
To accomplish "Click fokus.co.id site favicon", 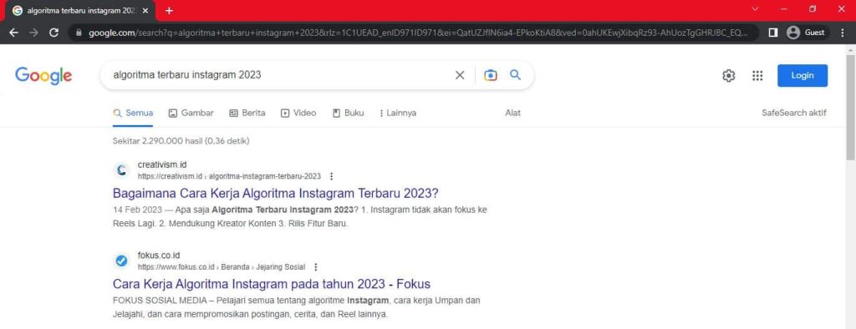I will click(122, 261).
